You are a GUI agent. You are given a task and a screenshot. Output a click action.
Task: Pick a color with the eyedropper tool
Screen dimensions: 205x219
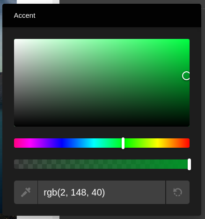click(x=26, y=192)
